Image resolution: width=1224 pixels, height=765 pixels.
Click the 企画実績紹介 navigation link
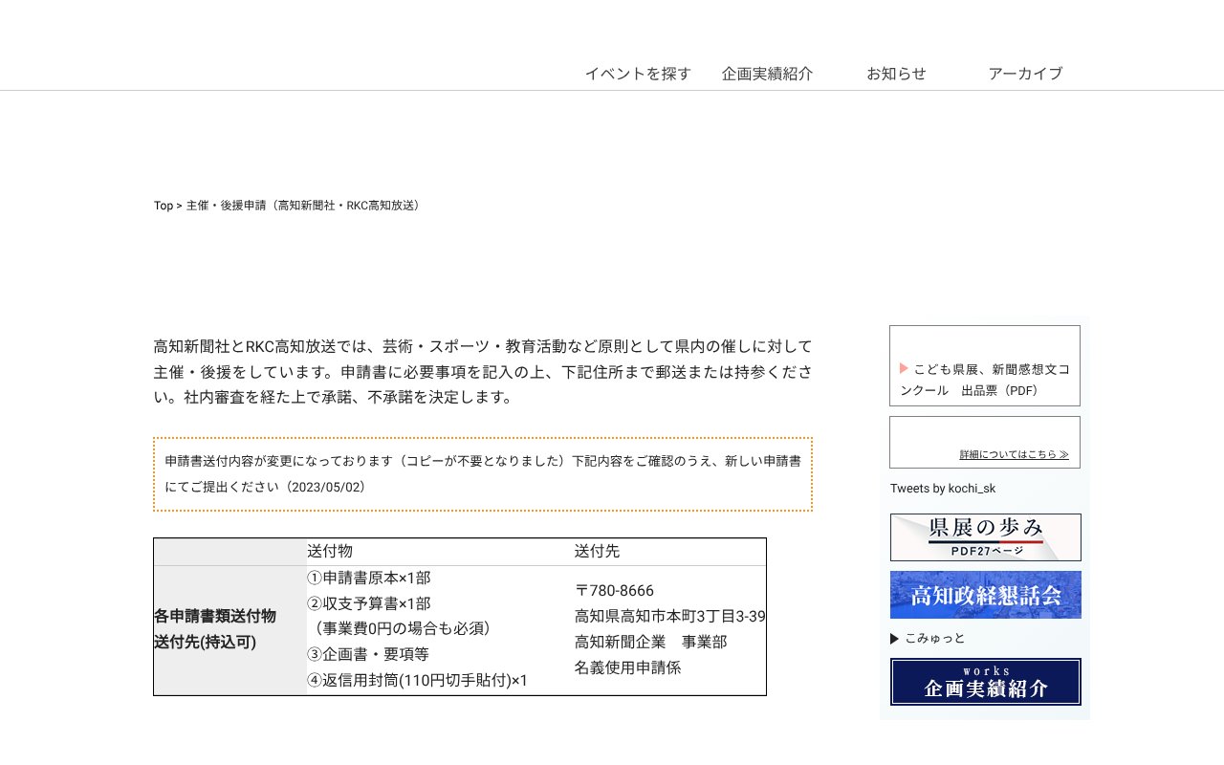[x=767, y=74]
